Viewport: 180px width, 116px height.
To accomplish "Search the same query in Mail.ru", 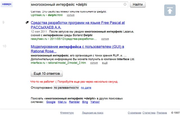I will point(62,102).
